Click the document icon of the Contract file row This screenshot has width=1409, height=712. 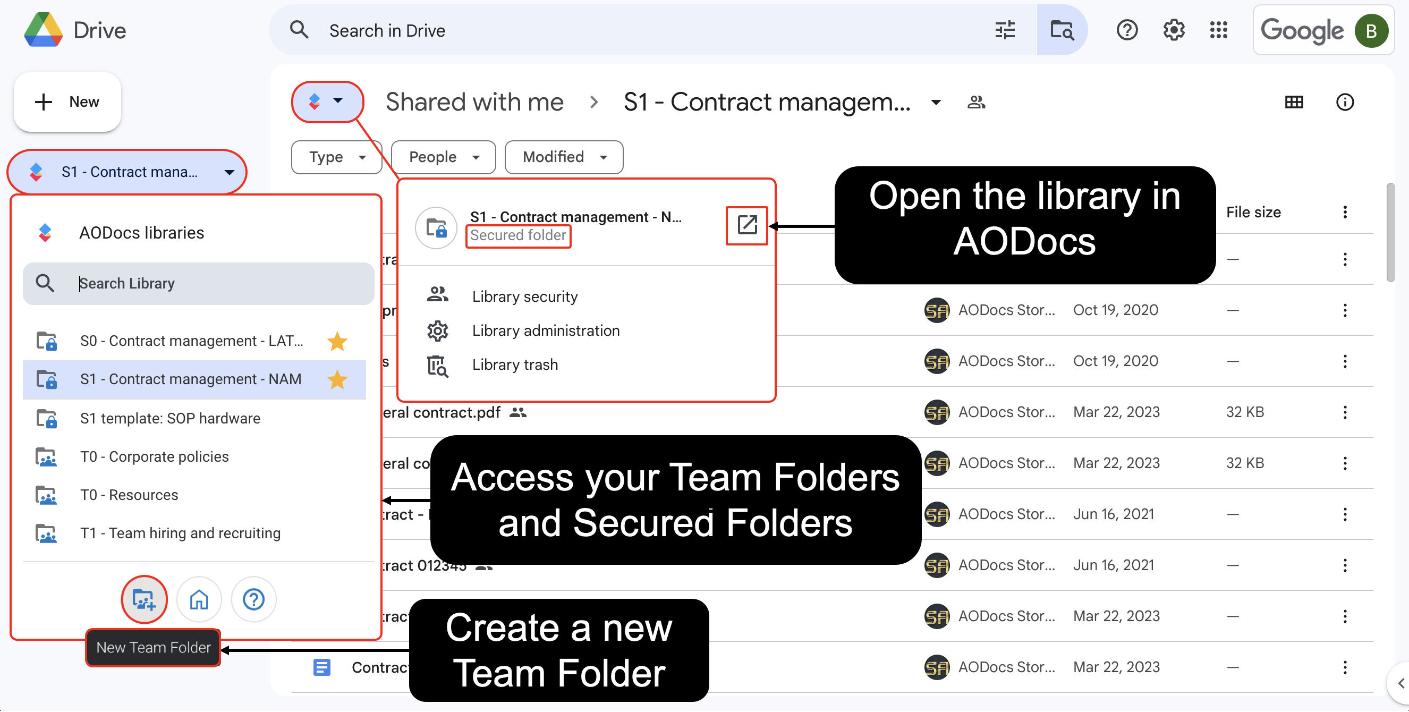pyautogui.click(x=321, y=668)
